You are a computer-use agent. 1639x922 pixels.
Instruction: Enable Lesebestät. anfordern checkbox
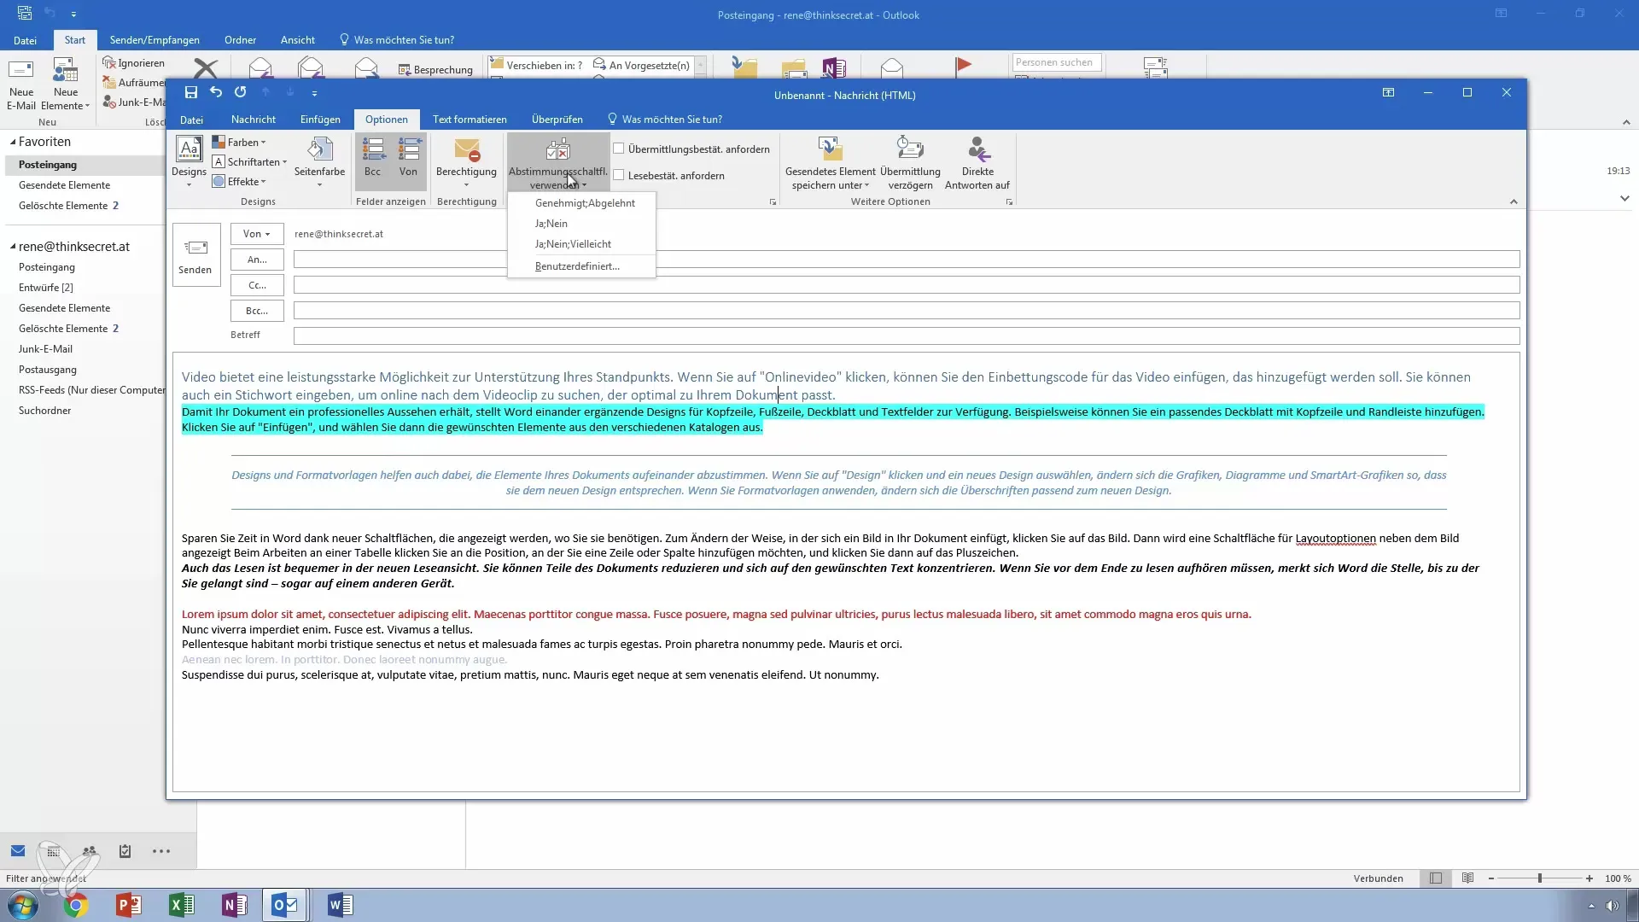click(x=619, y=175)
